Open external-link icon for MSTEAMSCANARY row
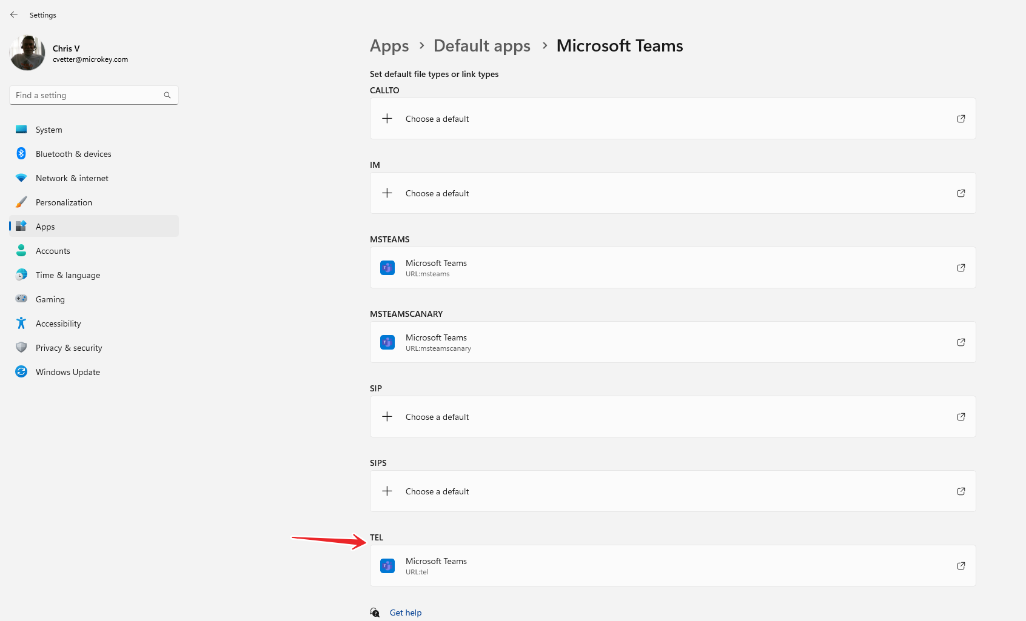Screen dimensions: 1026x621 tap(961, 342)
